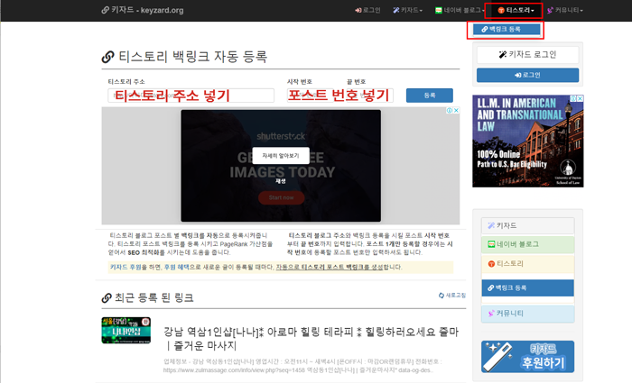Select 키자드 in the sidebar menu
The image size is (632, 383).
(x=527, y=225)
